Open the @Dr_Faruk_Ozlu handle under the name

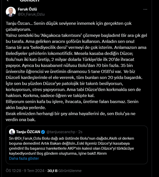(x=31, y=14)
